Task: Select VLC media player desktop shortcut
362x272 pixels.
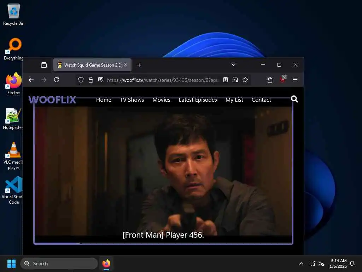Action: click(13, 156)
